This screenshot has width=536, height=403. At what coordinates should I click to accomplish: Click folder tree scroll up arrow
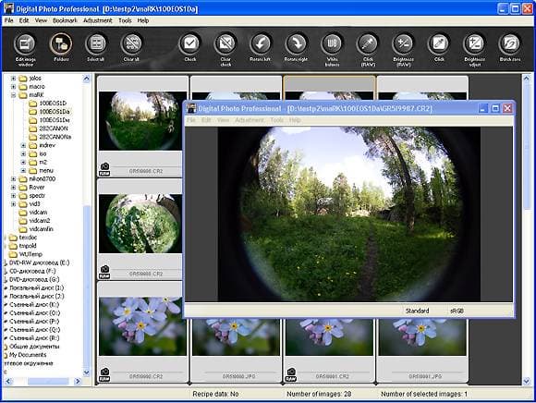(x=87, y=79)
